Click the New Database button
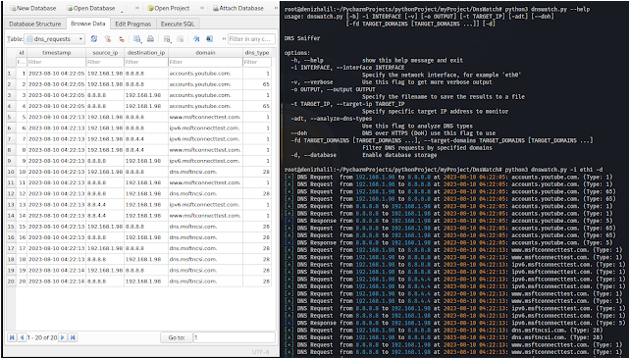Viewport: 630px width, 359px height. [33, 8]
